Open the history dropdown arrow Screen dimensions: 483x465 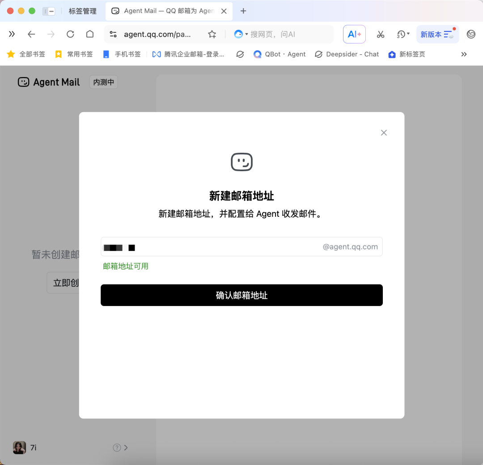(x=408, y=34)
